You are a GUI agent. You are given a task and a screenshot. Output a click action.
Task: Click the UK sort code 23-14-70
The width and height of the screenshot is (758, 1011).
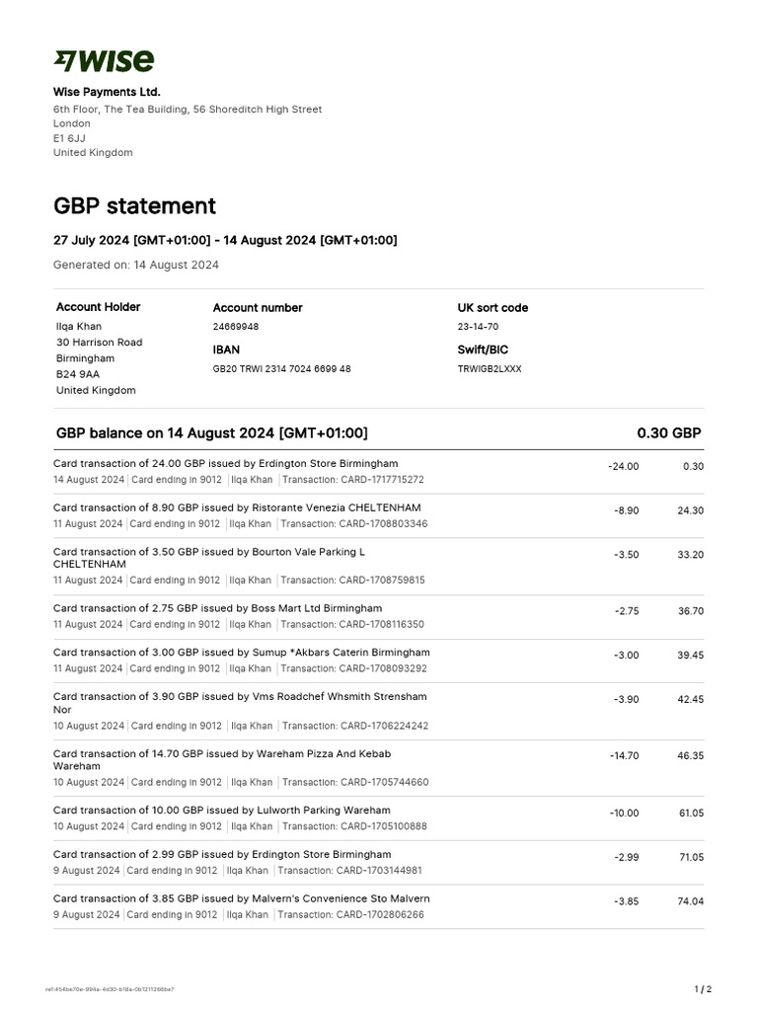click(478, 326)
